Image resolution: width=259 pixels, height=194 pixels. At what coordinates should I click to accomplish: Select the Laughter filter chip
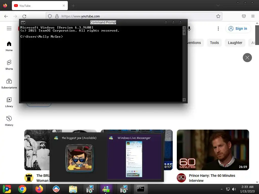pos(235,43)
